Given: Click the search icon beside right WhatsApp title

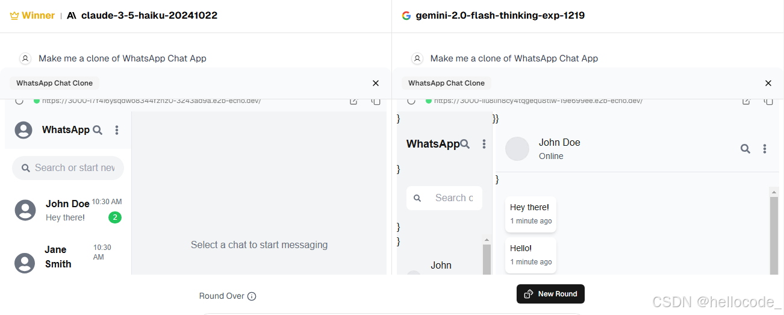Looking at the screenshot, I should [465, 144].
